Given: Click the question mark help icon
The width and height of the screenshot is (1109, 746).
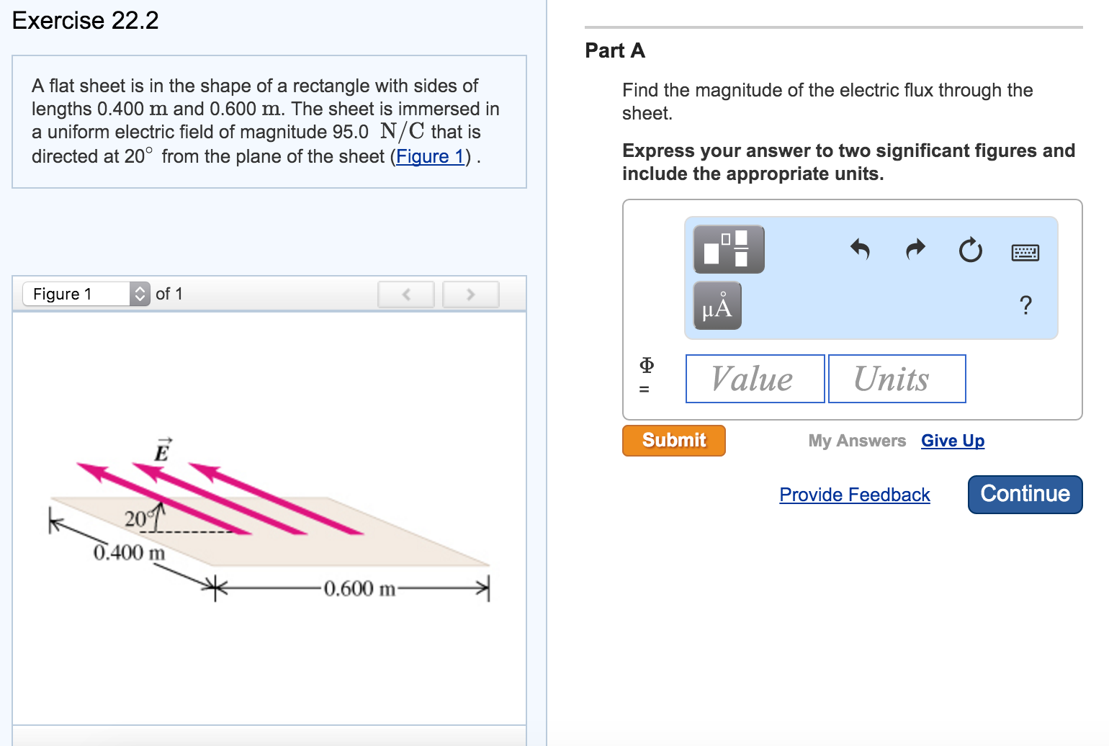Looking at the screenshot, I should coord(1025,305).
